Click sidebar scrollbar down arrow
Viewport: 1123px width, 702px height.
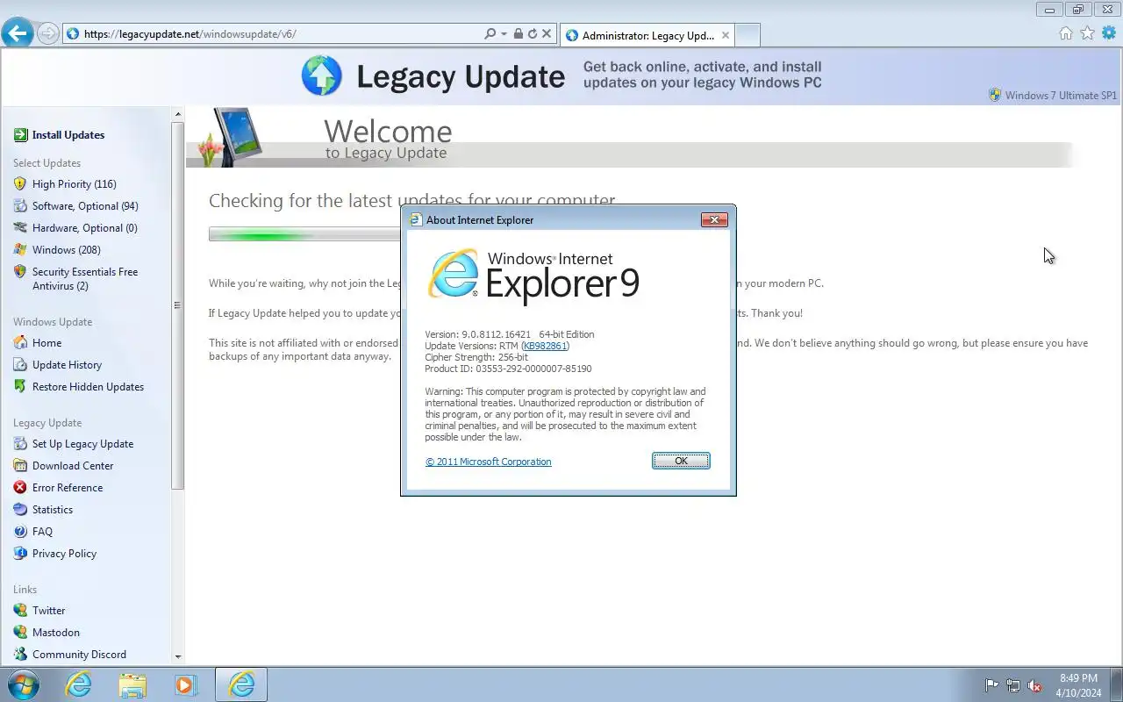178,656
